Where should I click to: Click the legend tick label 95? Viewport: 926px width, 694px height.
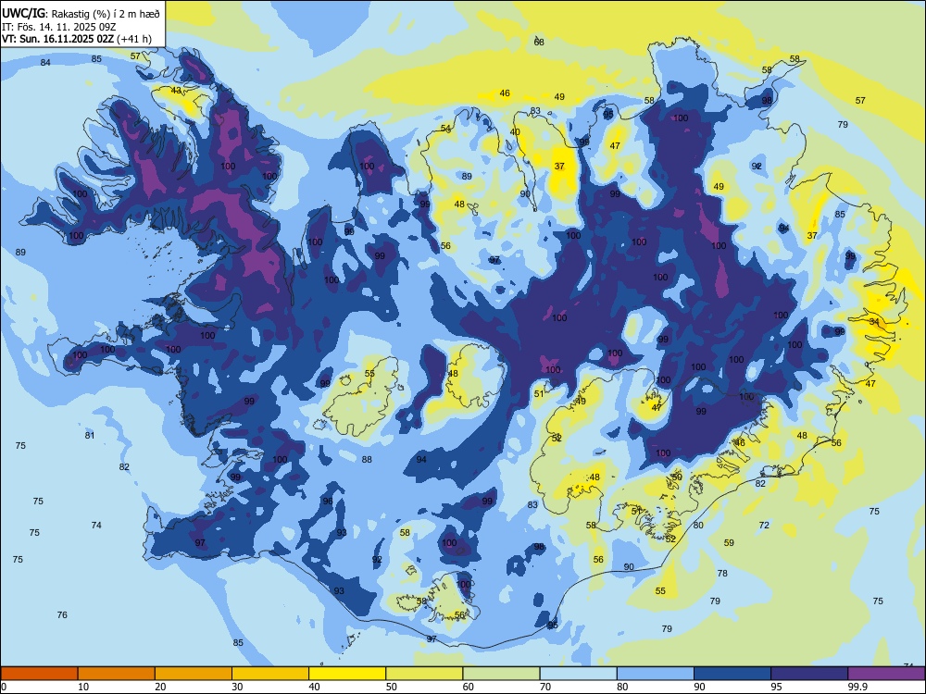(x=777, y=687)
